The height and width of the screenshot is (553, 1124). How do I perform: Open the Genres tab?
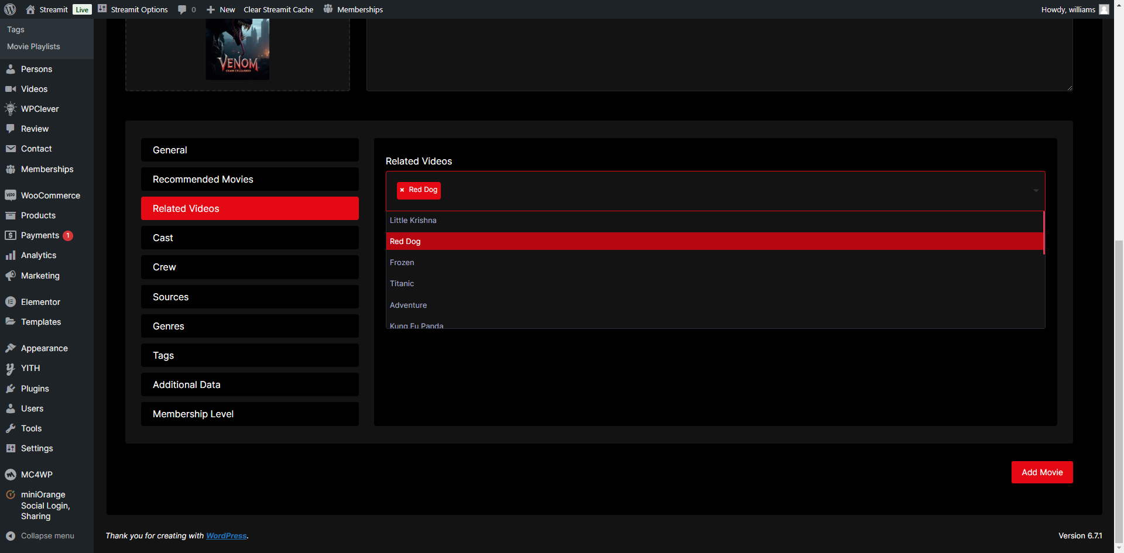pyautogui.click(x=250, y=326)
